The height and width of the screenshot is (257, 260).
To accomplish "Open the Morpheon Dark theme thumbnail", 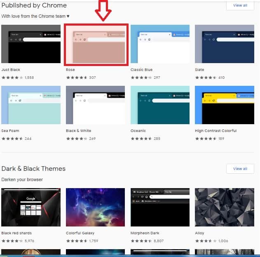I will click(160, 207).
